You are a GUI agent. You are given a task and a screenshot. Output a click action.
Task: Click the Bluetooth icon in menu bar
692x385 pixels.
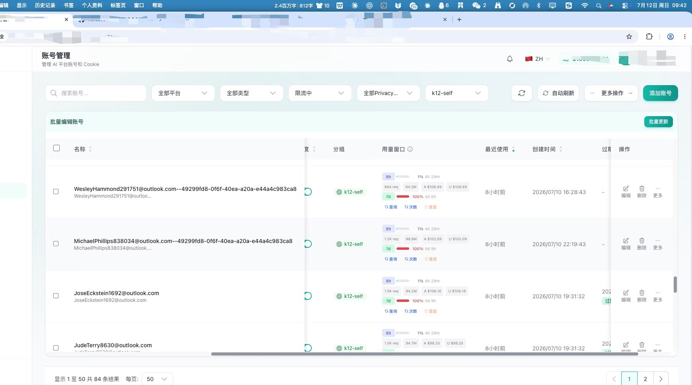538,6
